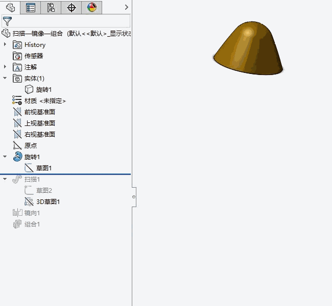Show more manager tabs with the arrow
This screenshot has height=306, width=332.
pyautogui.click(x=126, y=8)
